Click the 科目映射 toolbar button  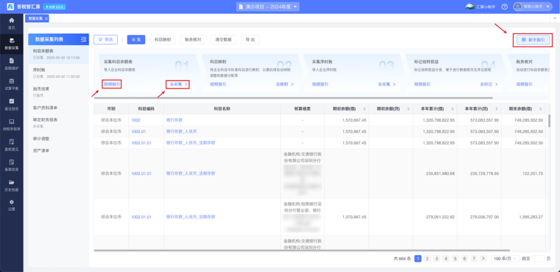pos(163,39)
